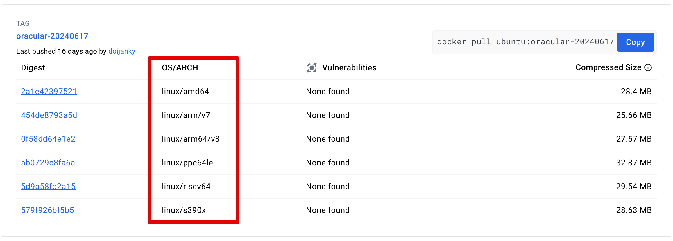Open digest 2a1e42397521 for linux/amd64
The image size is (673, 241).
49,91
